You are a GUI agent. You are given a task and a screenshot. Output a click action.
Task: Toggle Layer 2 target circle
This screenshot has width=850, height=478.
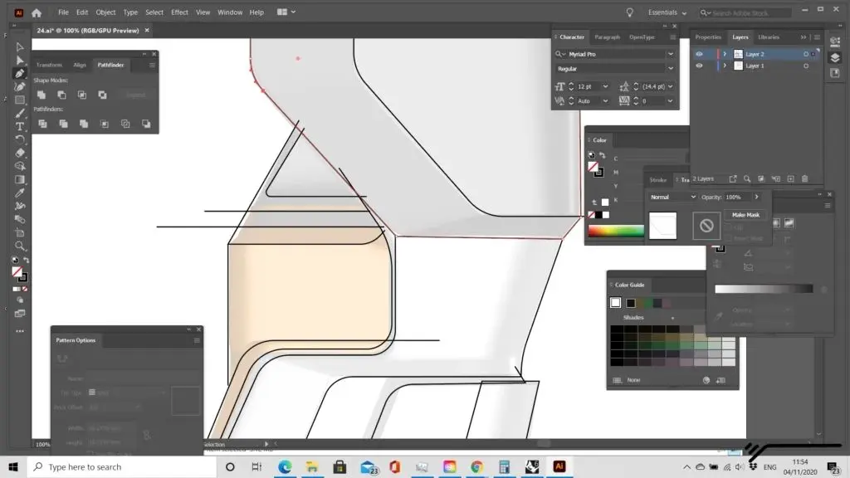pos(806,54)
